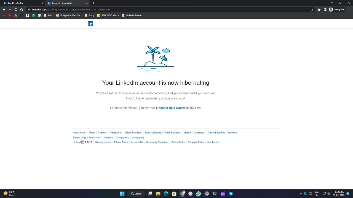
Task: Open the Accessibility footer link
Action: (137, 142)
